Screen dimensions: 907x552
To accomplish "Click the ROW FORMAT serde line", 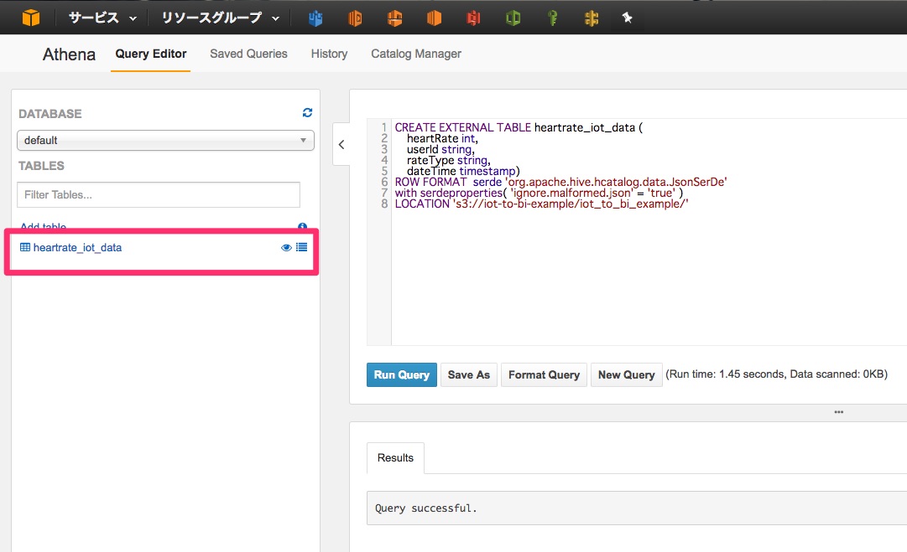I will pyautogui.click(x=560, y=182).
